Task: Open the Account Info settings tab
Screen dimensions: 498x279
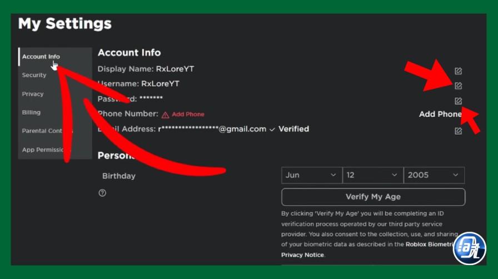Action: 55,57
